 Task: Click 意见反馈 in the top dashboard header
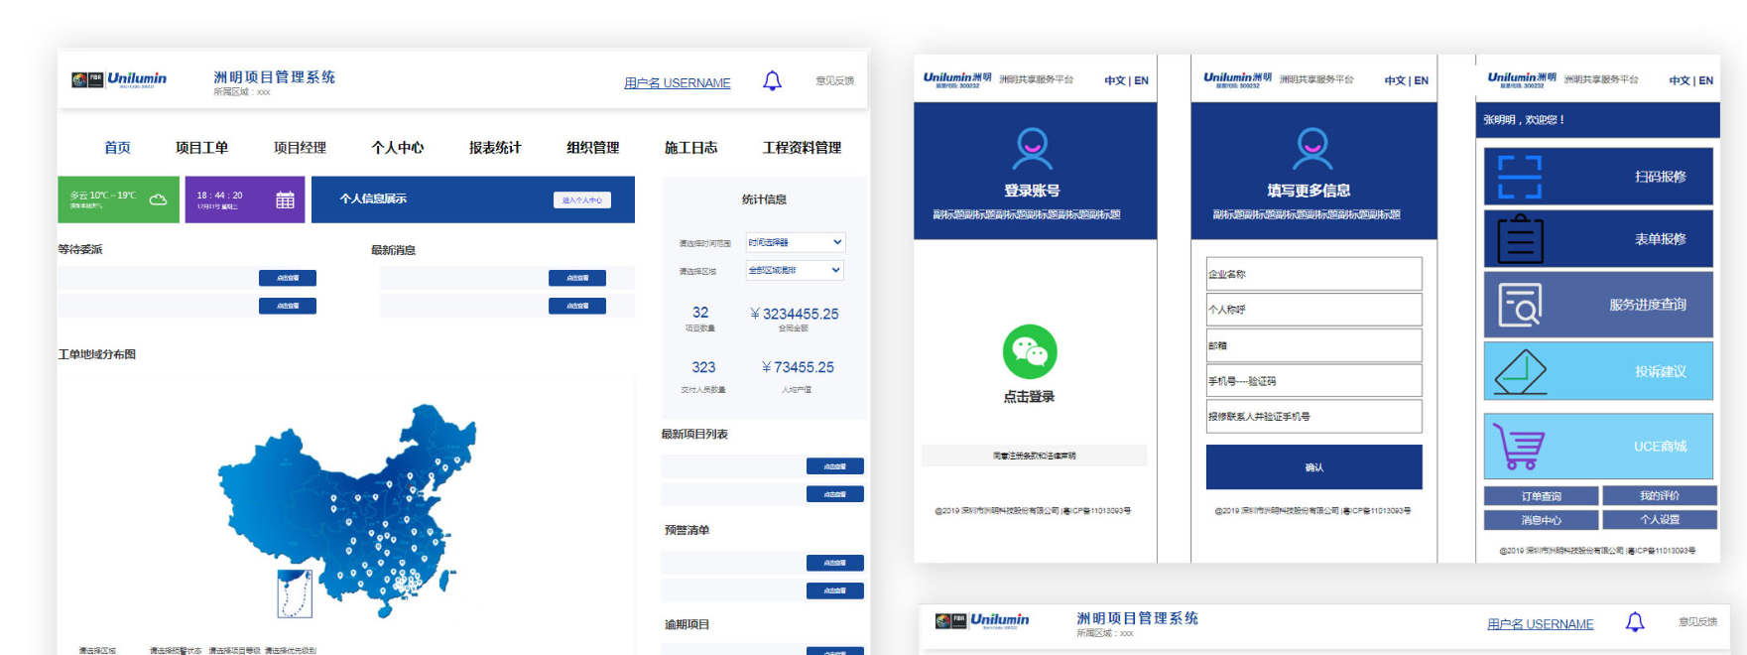pos(834,80)
